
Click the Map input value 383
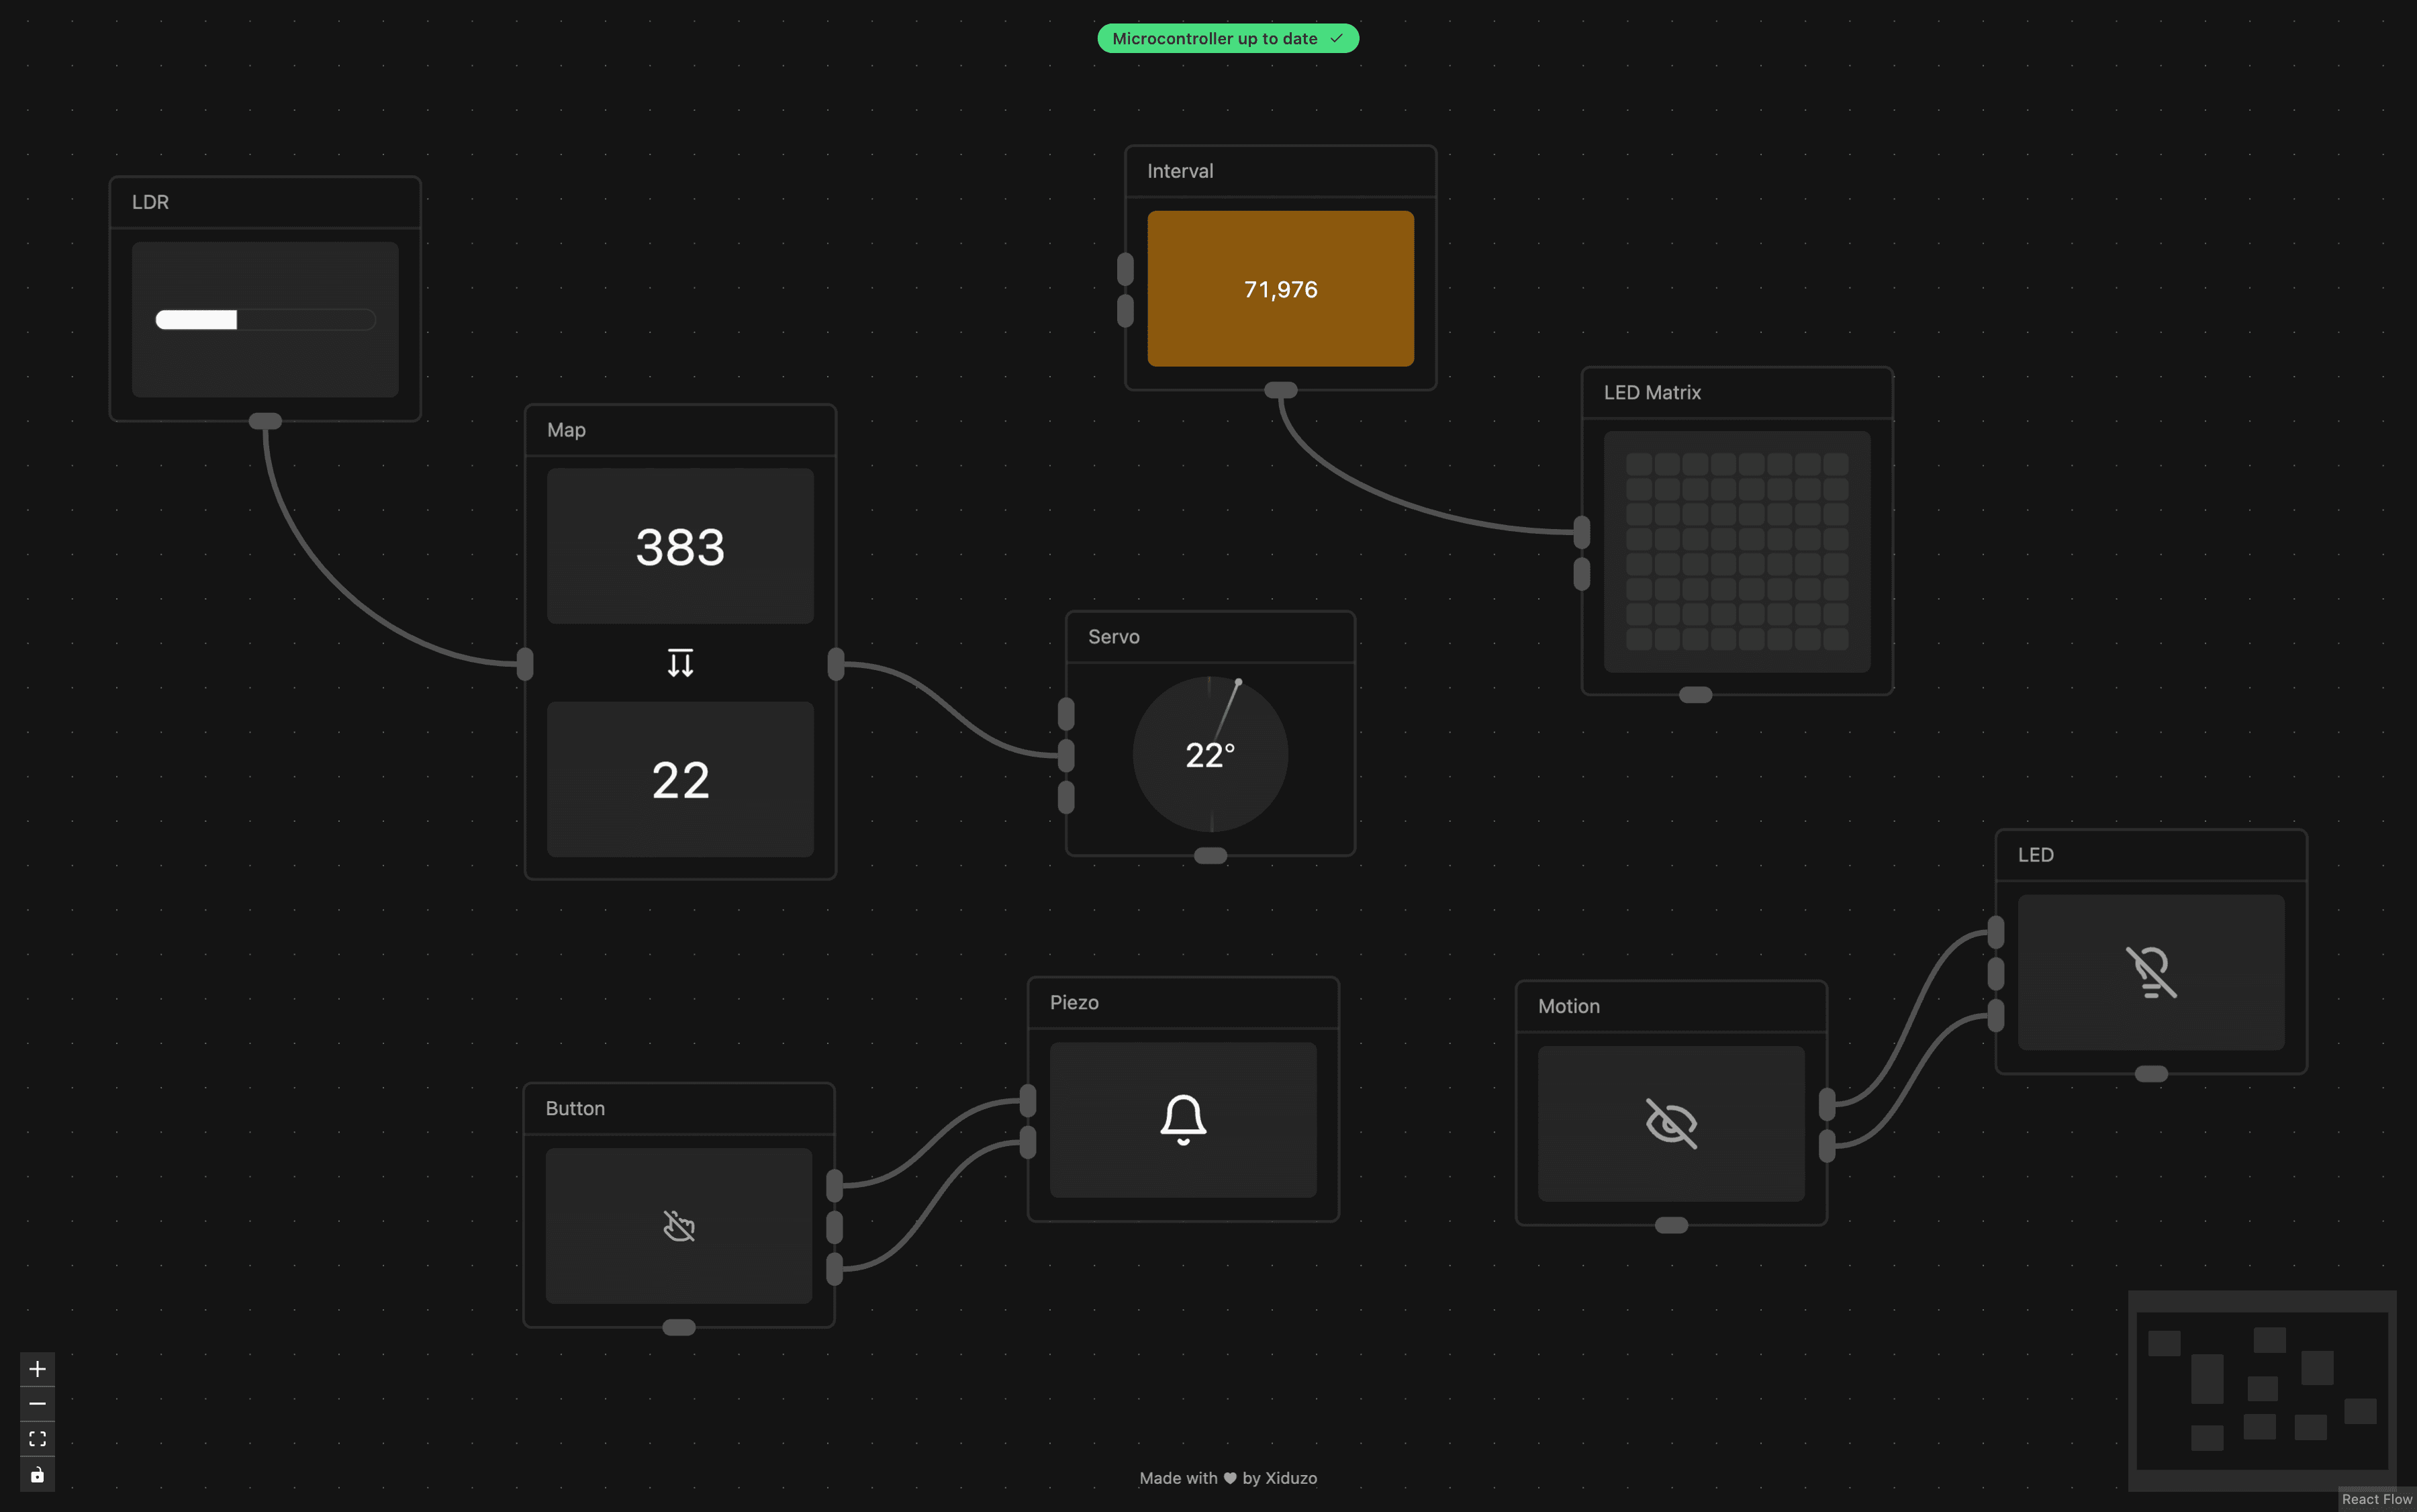pyautogui.click(x=680, y=547)
